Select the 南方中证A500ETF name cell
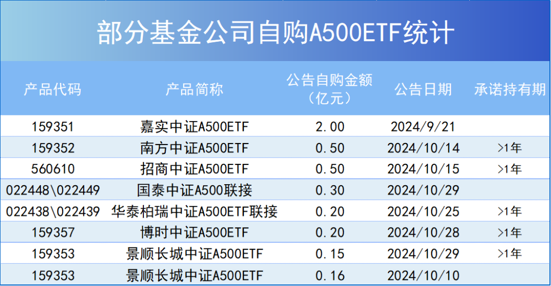Screen dimensions: 551x286 click(194, 148)
